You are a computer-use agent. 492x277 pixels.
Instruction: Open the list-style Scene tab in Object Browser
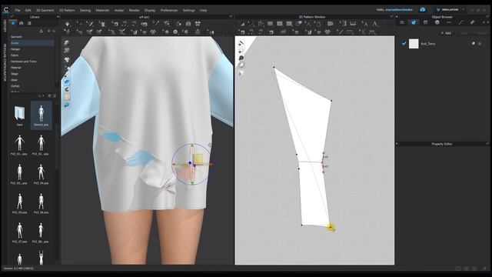pyautogui.click(x=402, y=22)
